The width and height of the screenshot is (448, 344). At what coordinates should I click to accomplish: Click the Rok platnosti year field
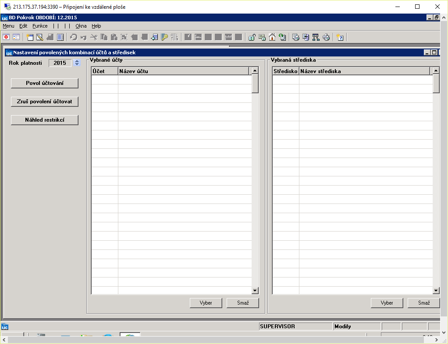click(60, 63)
